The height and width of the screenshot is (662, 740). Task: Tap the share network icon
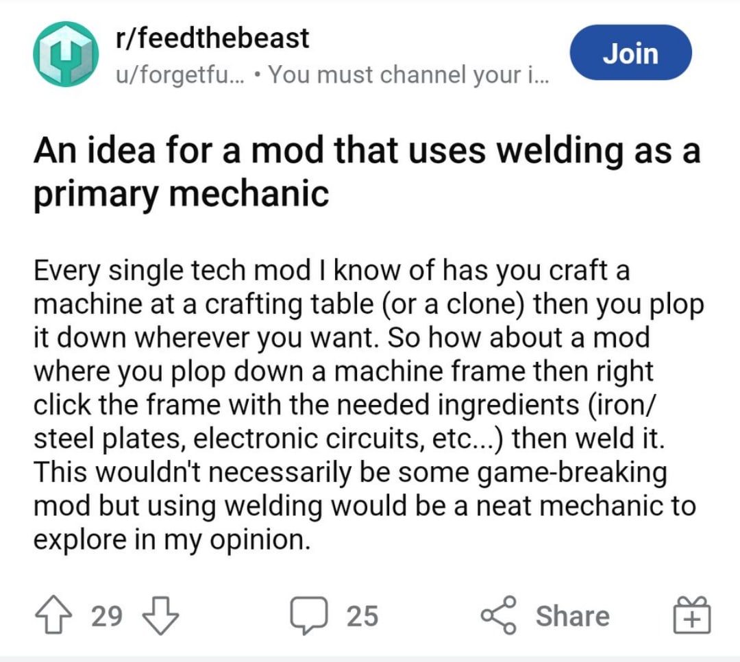pyautogui.click(x=499, y=615)
